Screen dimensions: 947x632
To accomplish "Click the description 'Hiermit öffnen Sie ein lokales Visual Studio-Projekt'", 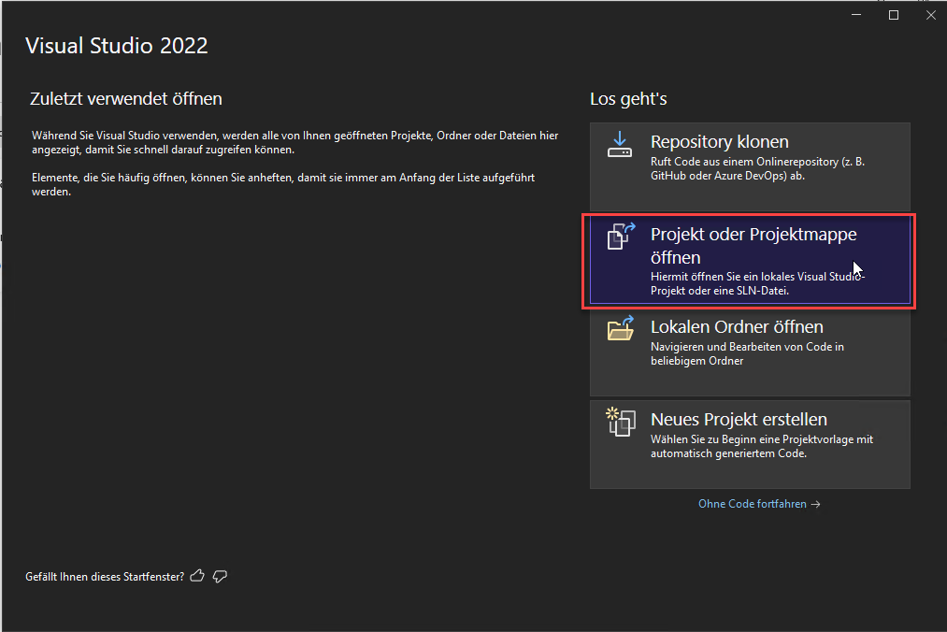I will 758,283.
